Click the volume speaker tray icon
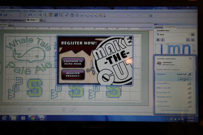This screenshot has height=135, width=203. (x=183, y=119)
